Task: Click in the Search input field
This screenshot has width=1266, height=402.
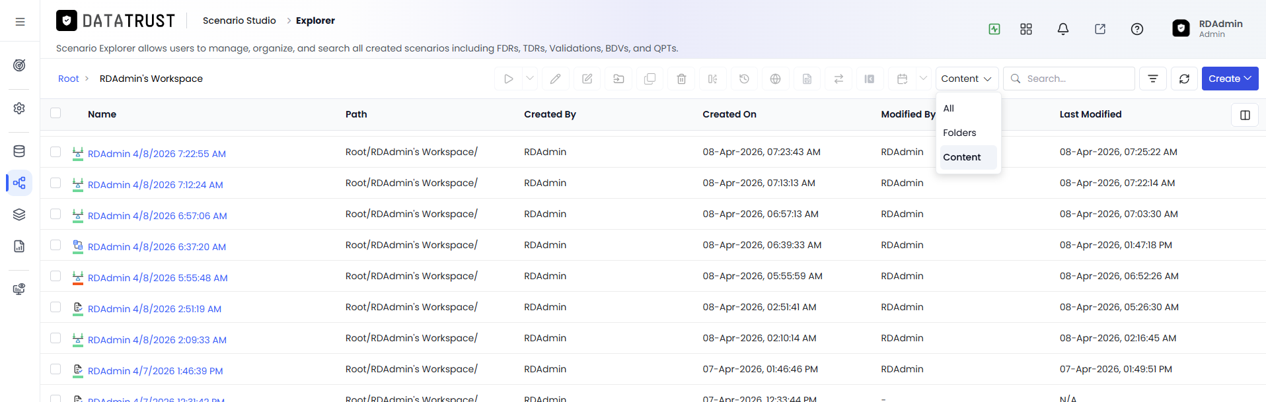Action: click(1069, 79)
